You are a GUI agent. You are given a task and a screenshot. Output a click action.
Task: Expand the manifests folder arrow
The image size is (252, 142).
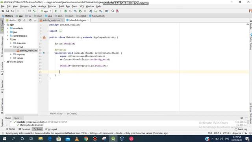[x=7, y=28]
